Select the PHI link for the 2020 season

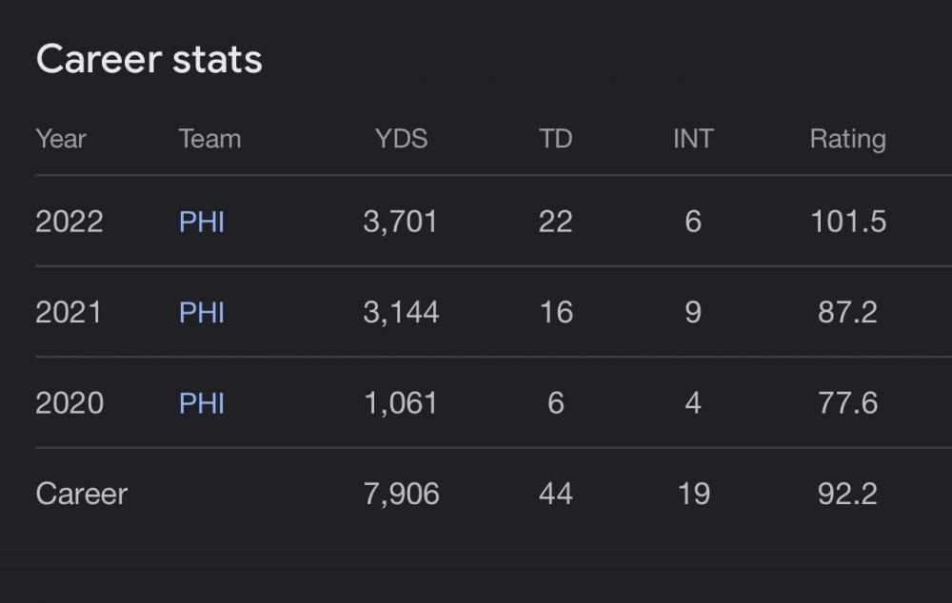202,403
